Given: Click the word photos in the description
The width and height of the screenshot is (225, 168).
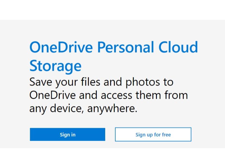Looking at the screenshot, I should [143, 83].
